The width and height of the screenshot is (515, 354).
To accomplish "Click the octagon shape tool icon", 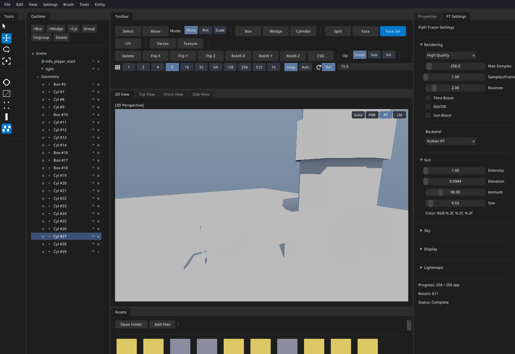I will (7, 82).
